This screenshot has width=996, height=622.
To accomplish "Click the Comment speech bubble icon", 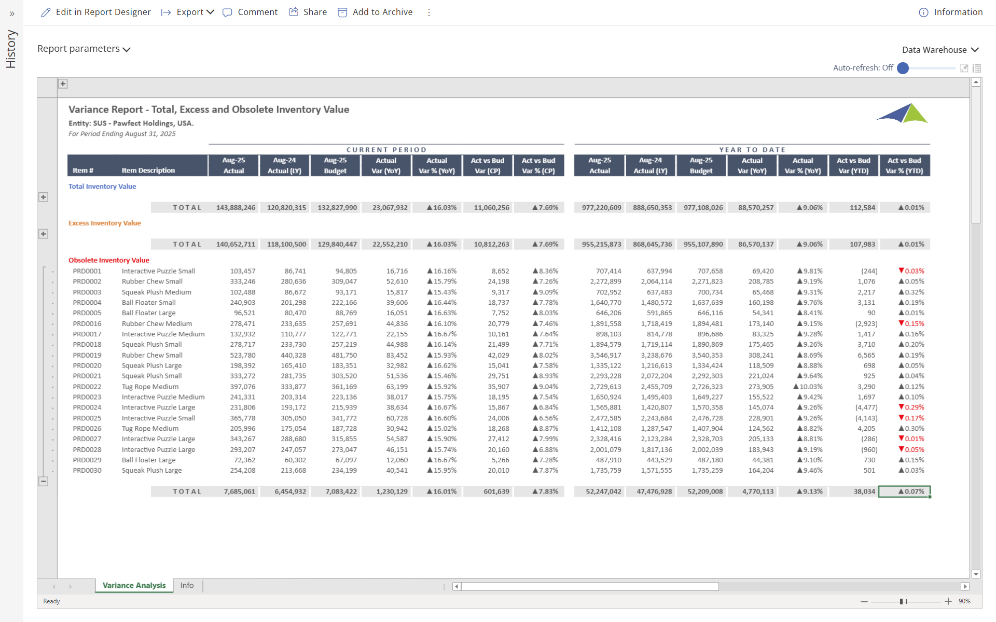I will point(227,12).
